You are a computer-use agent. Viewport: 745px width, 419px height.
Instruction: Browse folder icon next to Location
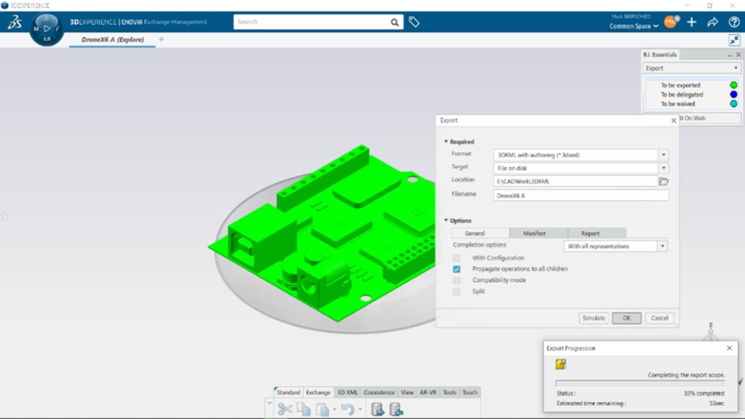click(x=664, y=181)
